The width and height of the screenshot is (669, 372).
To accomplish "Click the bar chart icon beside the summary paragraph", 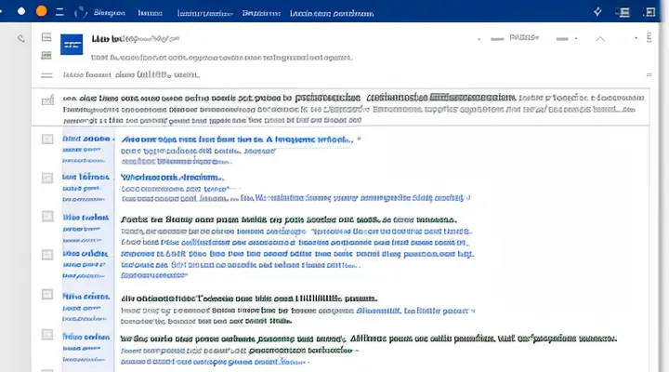I will pos(47,100).
